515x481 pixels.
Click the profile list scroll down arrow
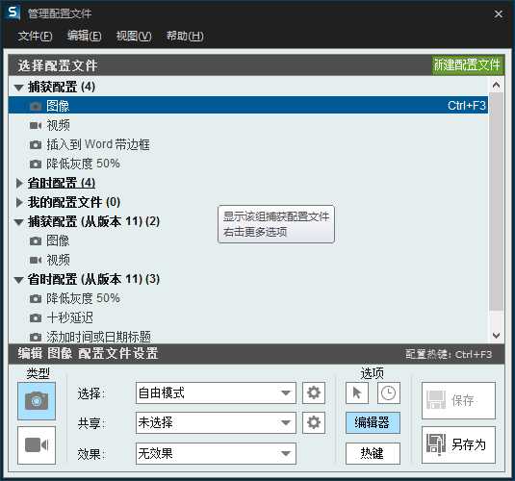tap(497, 335)
